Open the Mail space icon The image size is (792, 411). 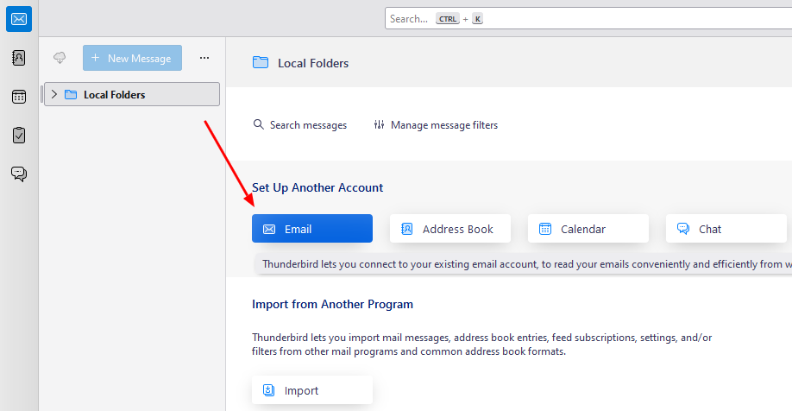pyautogui.click(x=19, y=19)
